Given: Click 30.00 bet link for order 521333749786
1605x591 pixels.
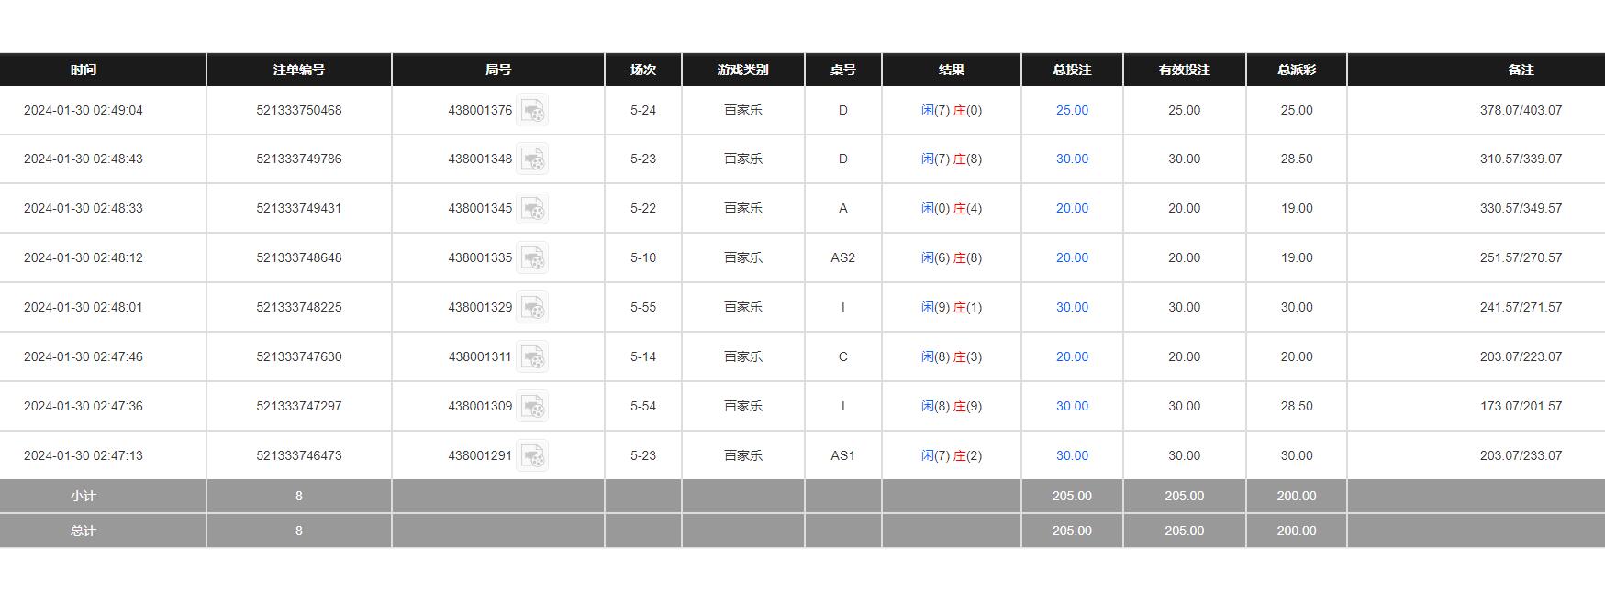Looking at the screenshot, I should point(1072,159).
